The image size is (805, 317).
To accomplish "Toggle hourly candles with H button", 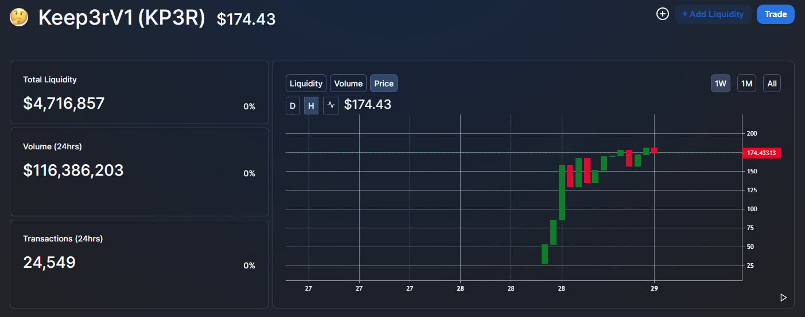I will point(311,105).
